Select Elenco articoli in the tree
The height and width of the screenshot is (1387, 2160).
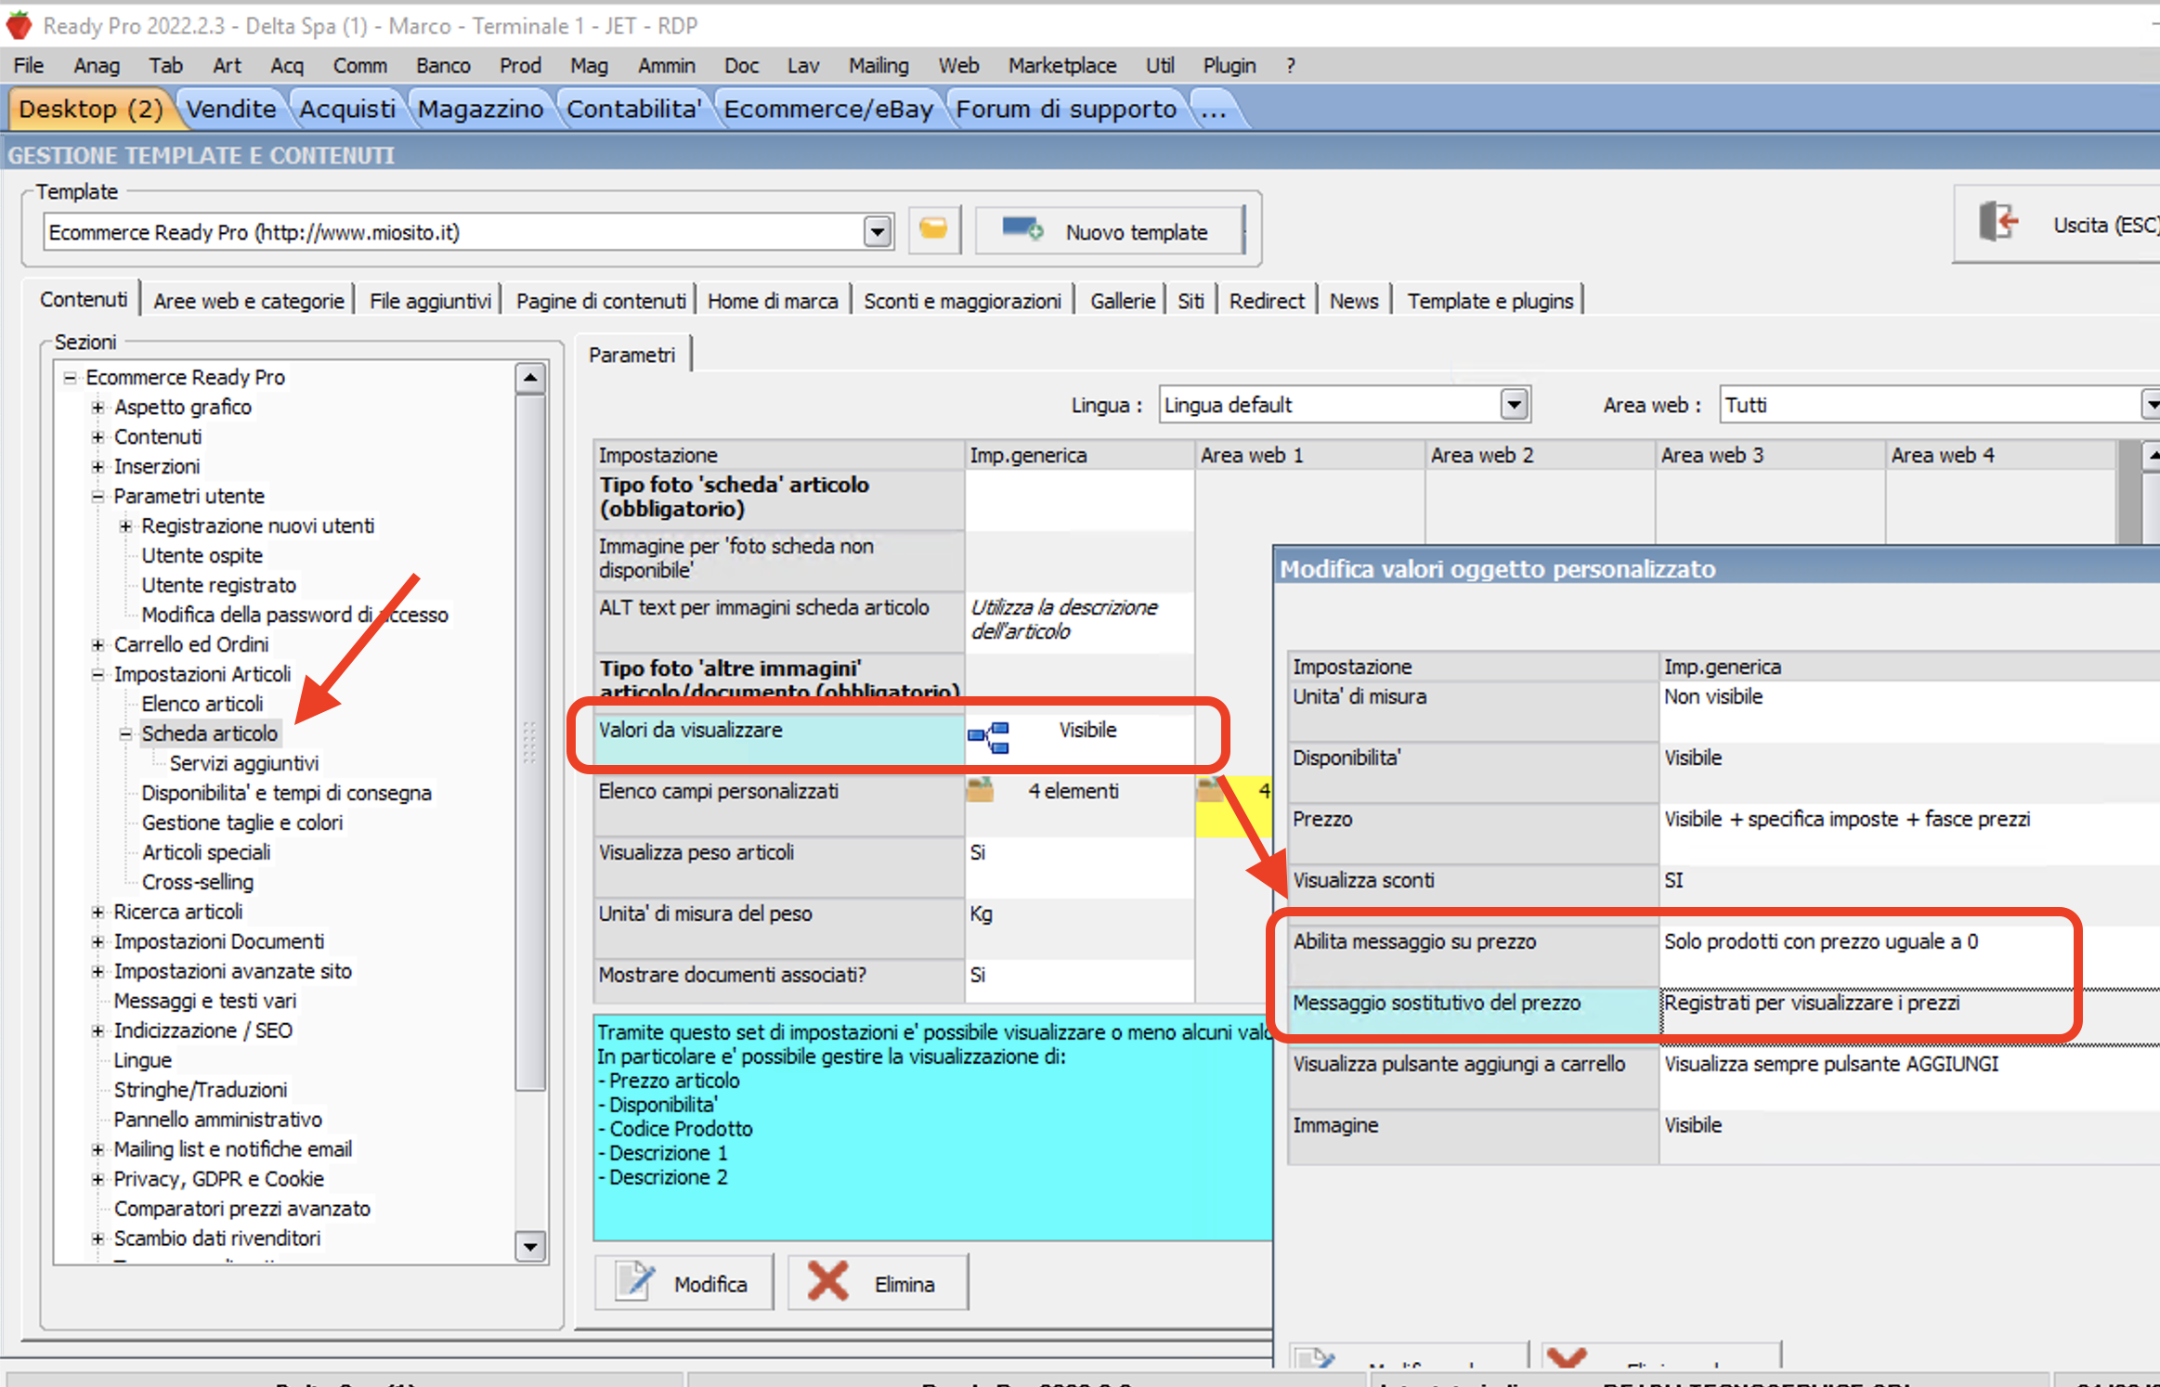coord(202,704)
